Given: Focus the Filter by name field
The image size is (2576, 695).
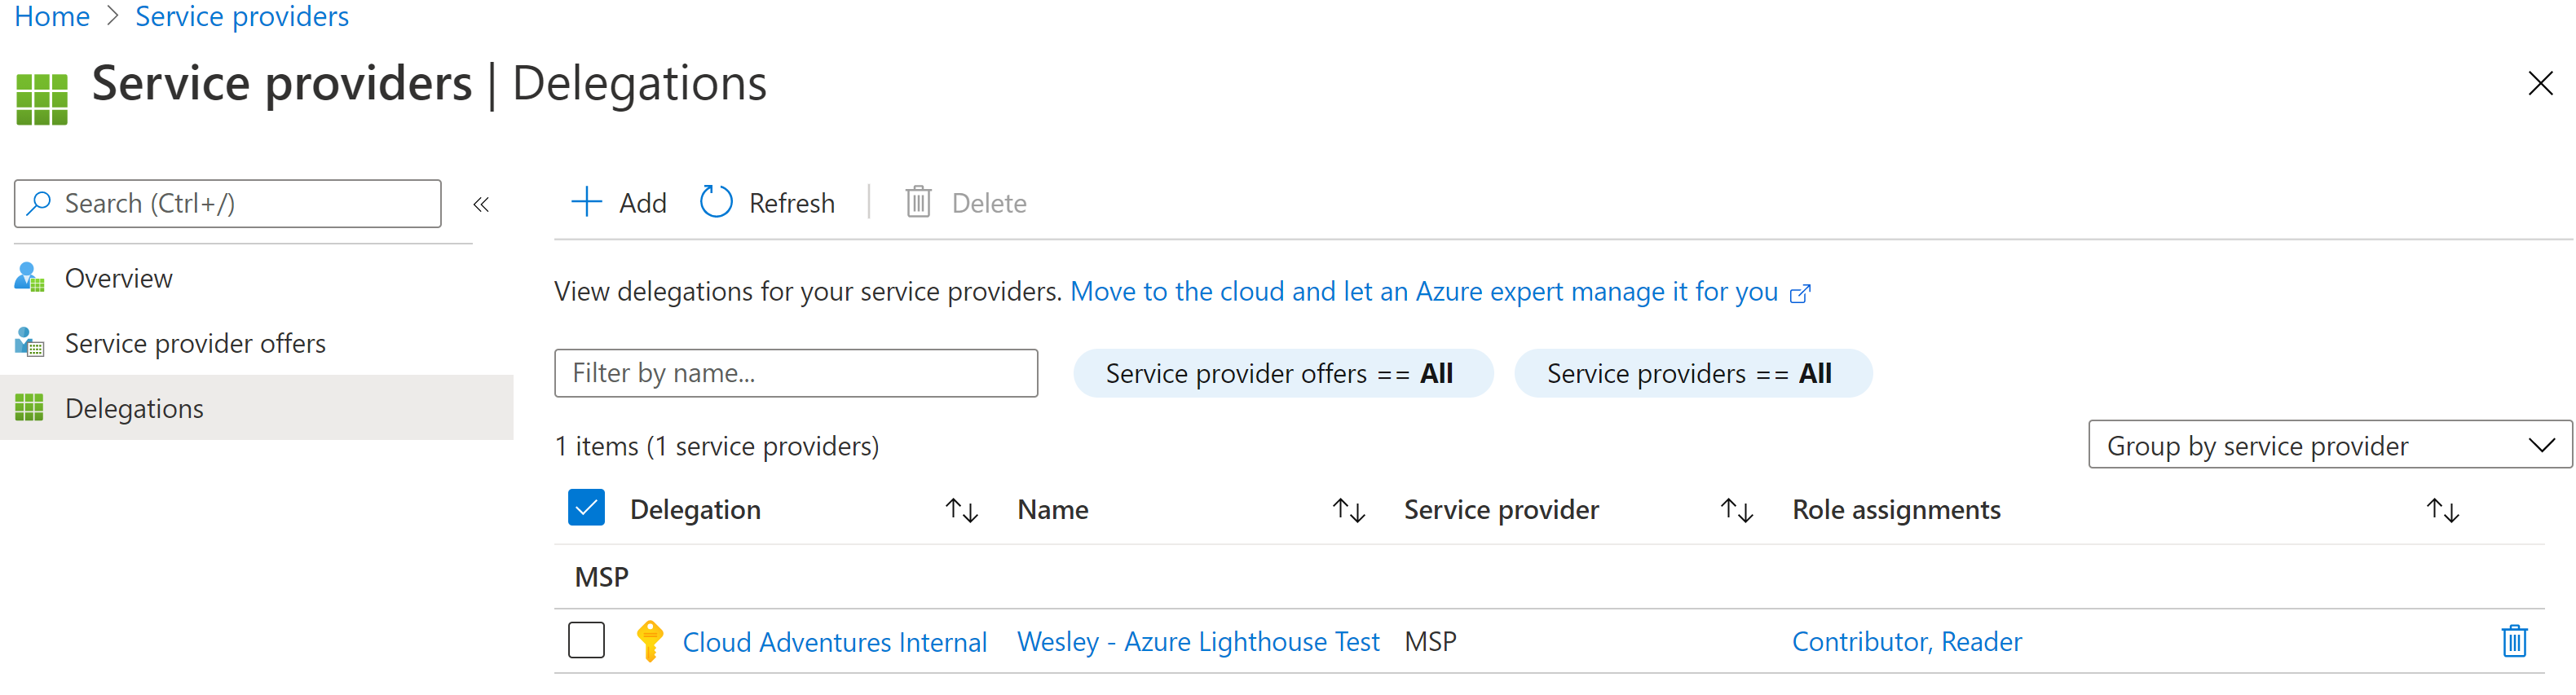Looking at the screenshot, I should tap(796, 373).
